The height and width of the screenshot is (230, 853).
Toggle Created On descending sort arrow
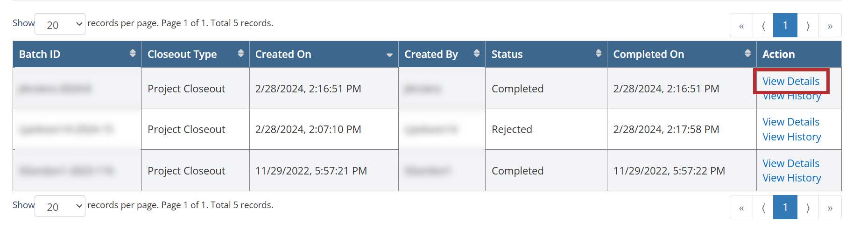click(x=389, y=55)
